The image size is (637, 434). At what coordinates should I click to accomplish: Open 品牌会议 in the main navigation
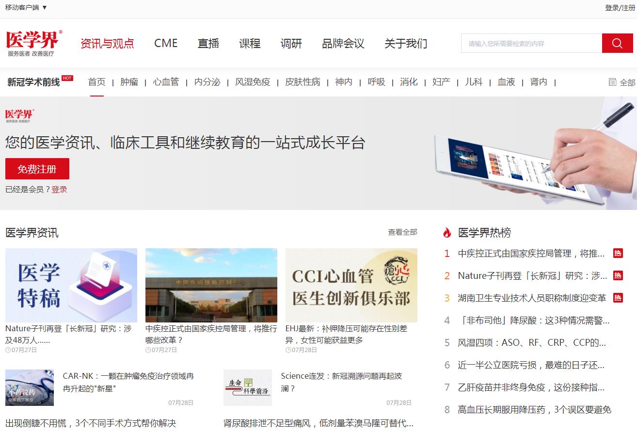[343, 43]
